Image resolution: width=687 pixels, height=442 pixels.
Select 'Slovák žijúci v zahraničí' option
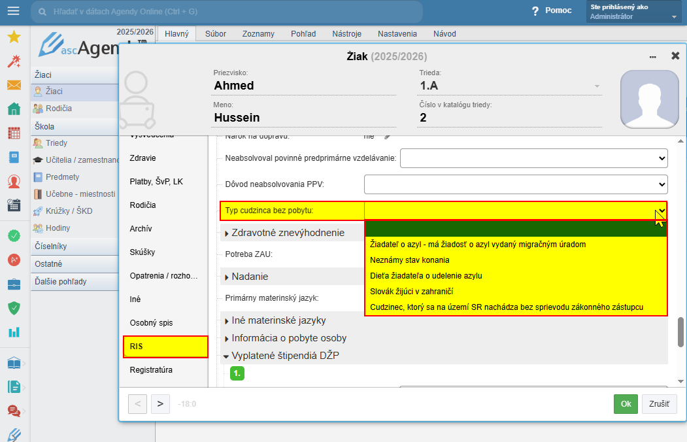[412, 292]
